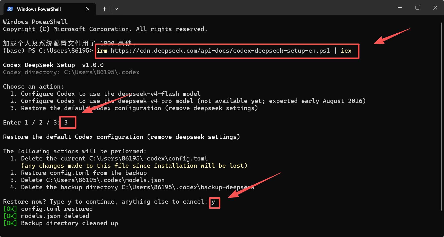Click the entered value 3 at the prompt
Screen dimensions: 444x237
[x=66, y=122]
